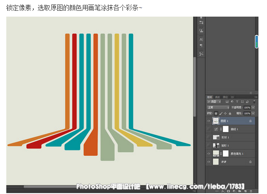Click the canvas vertical scrollbar thumb
This screenshot has width=267, height=194.
[x=195, y=87]
